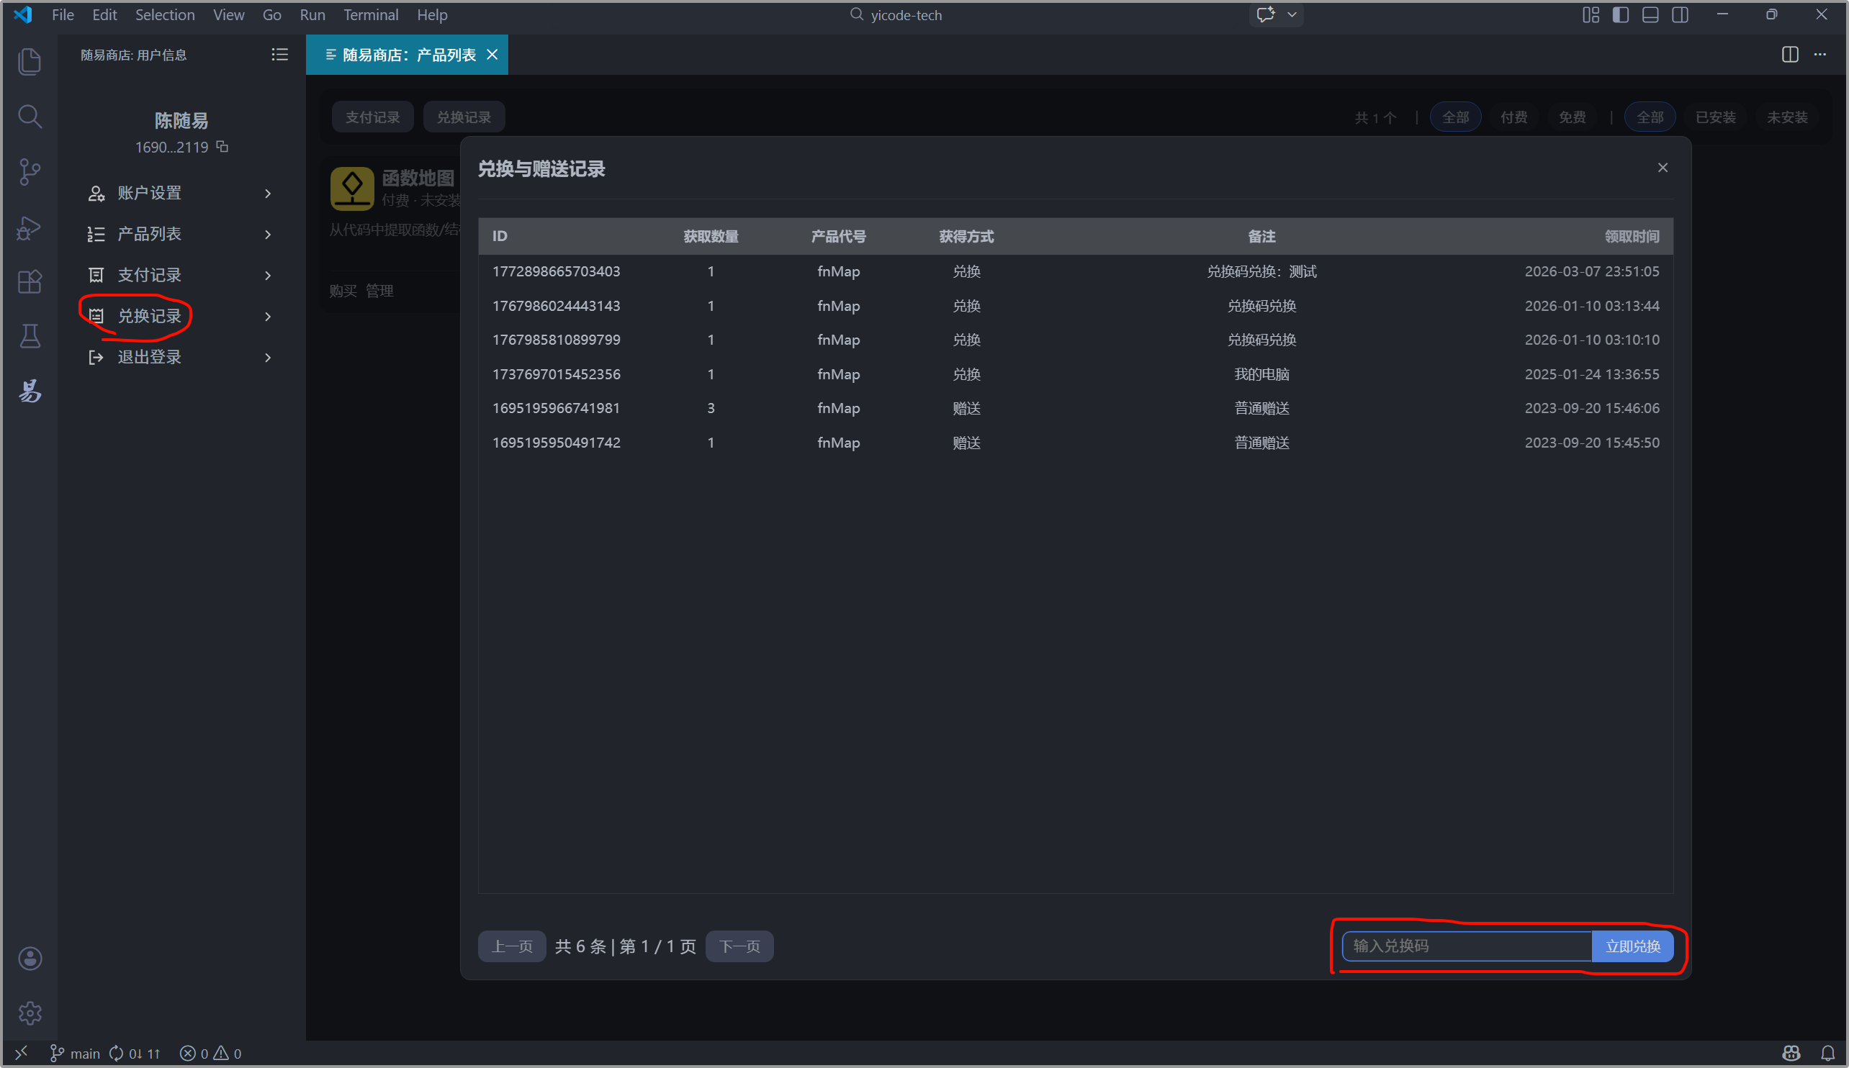The height and width of the screenshot is (1068, 1849).
Task: Open the Copilot chat dropdown arrow
Action: point(1292,14)
